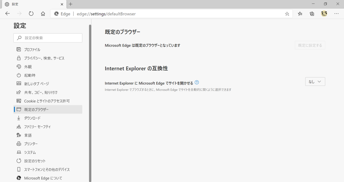Screen dimensions: 344x182
Task: Click the 設定の検索 search field
Action: pyautogui.click(x=48, y=38)
